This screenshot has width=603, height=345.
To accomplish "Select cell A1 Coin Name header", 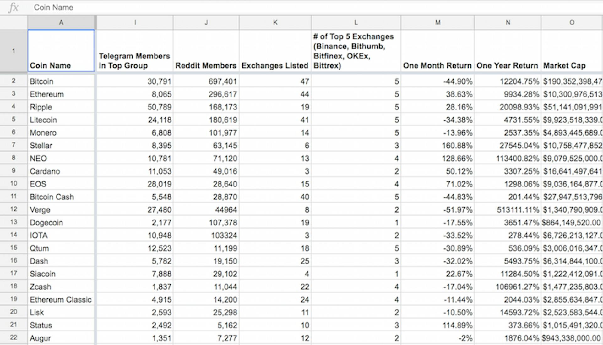I will click(61, 50).
